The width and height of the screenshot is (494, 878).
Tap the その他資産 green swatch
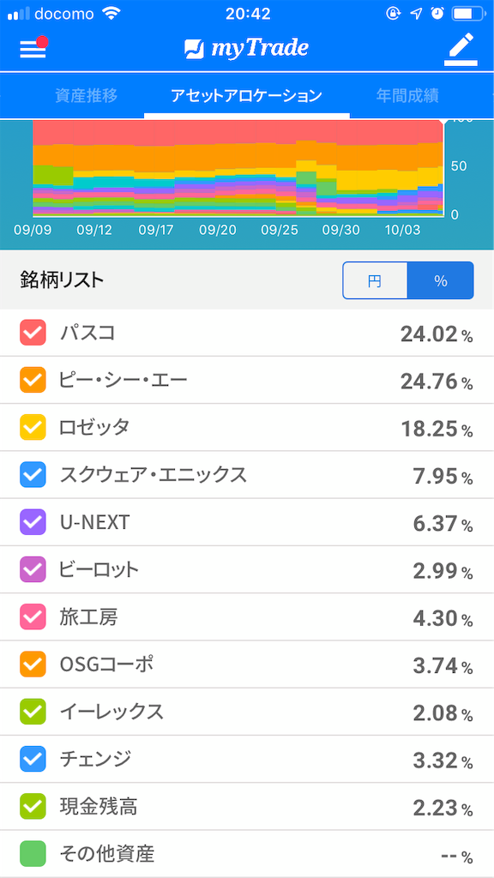(33, 854)
